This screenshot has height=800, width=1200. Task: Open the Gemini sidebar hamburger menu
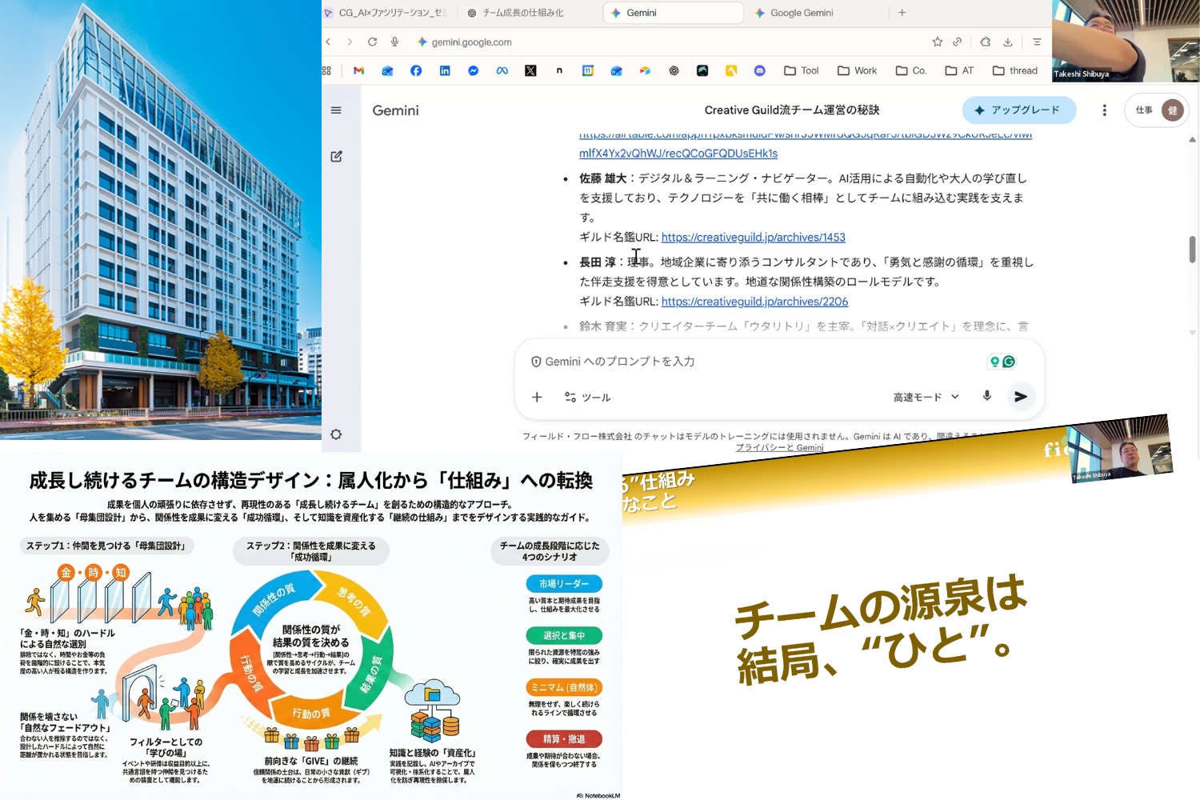(336, 110)
